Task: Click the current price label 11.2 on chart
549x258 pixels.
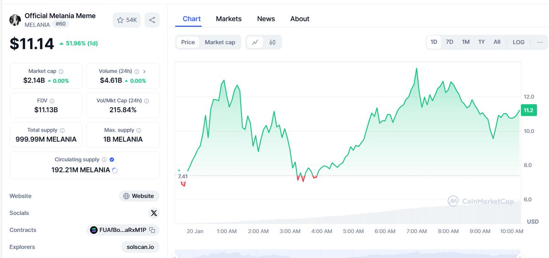Action: tap(530, 110)
